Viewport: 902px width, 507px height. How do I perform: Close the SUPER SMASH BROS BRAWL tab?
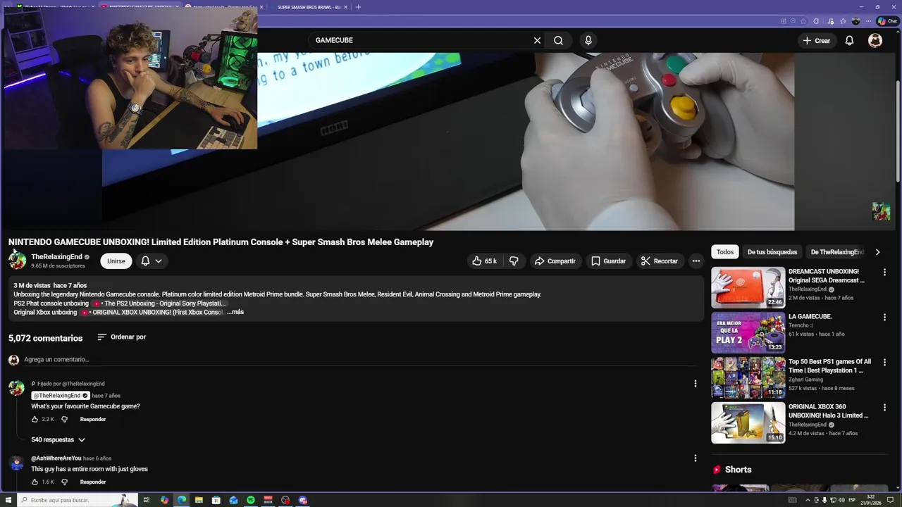click(345, 7)
